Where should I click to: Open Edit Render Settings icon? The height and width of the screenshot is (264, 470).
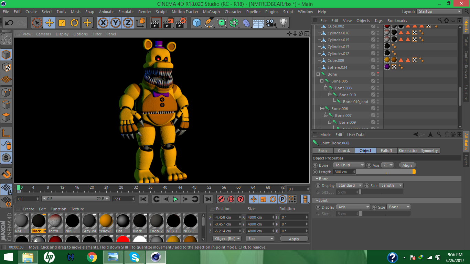point(181,23)
